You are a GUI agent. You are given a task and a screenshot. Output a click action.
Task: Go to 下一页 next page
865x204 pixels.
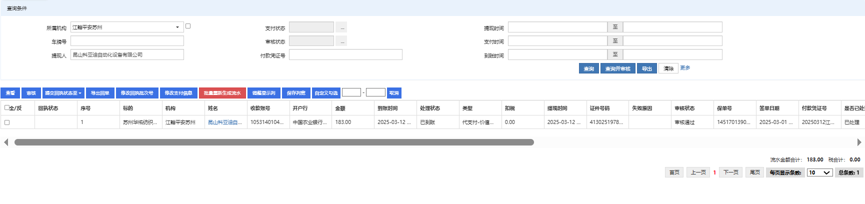tap(730, 172)
